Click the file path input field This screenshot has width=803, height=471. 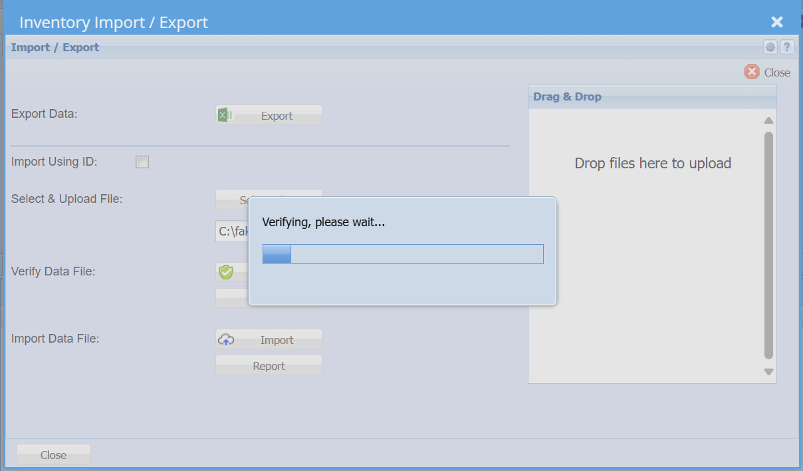[232, 232]
